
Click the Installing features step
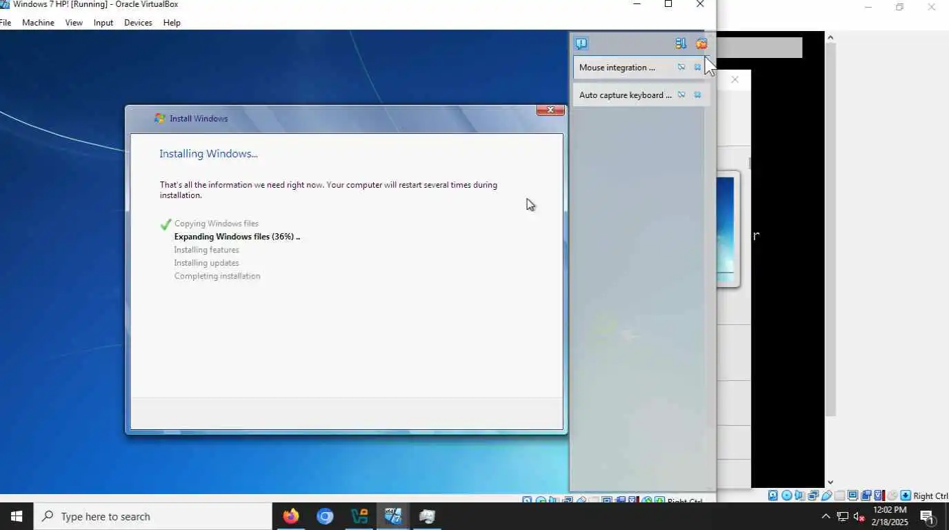click(207, 250)
